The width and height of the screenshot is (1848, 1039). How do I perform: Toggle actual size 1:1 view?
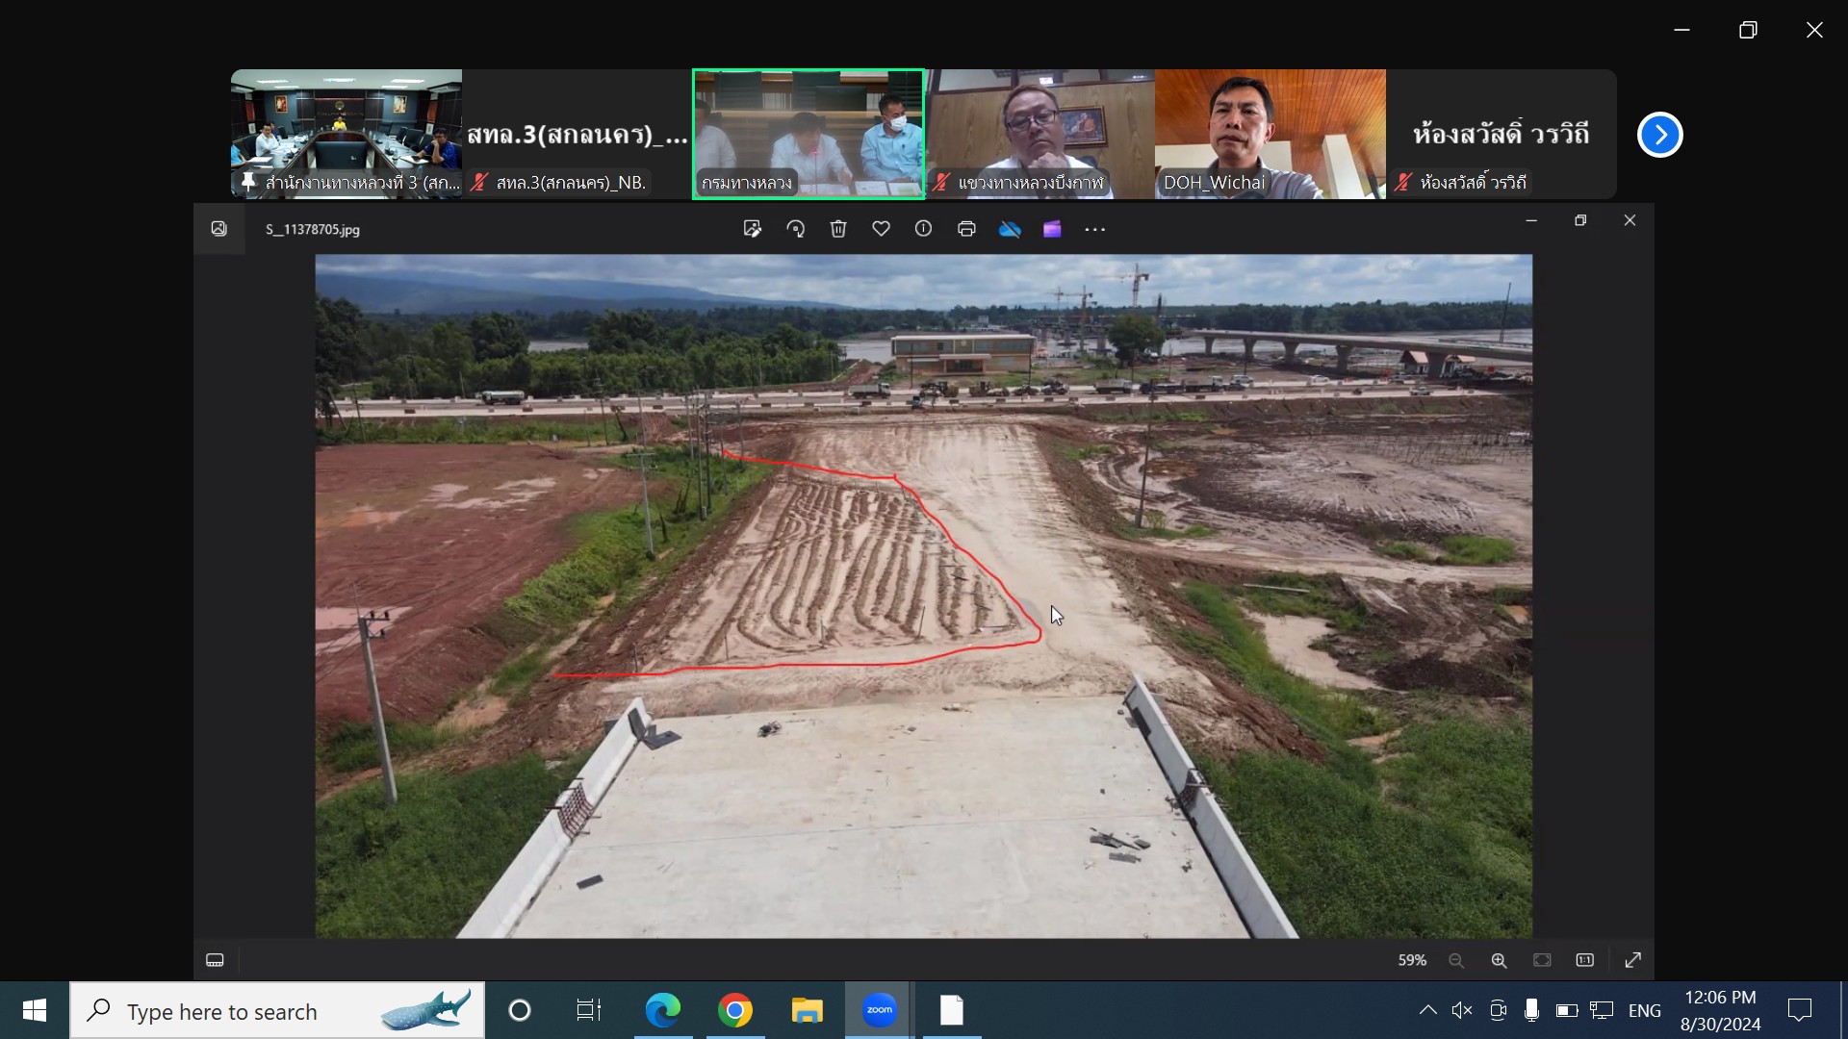(1584, 960)
